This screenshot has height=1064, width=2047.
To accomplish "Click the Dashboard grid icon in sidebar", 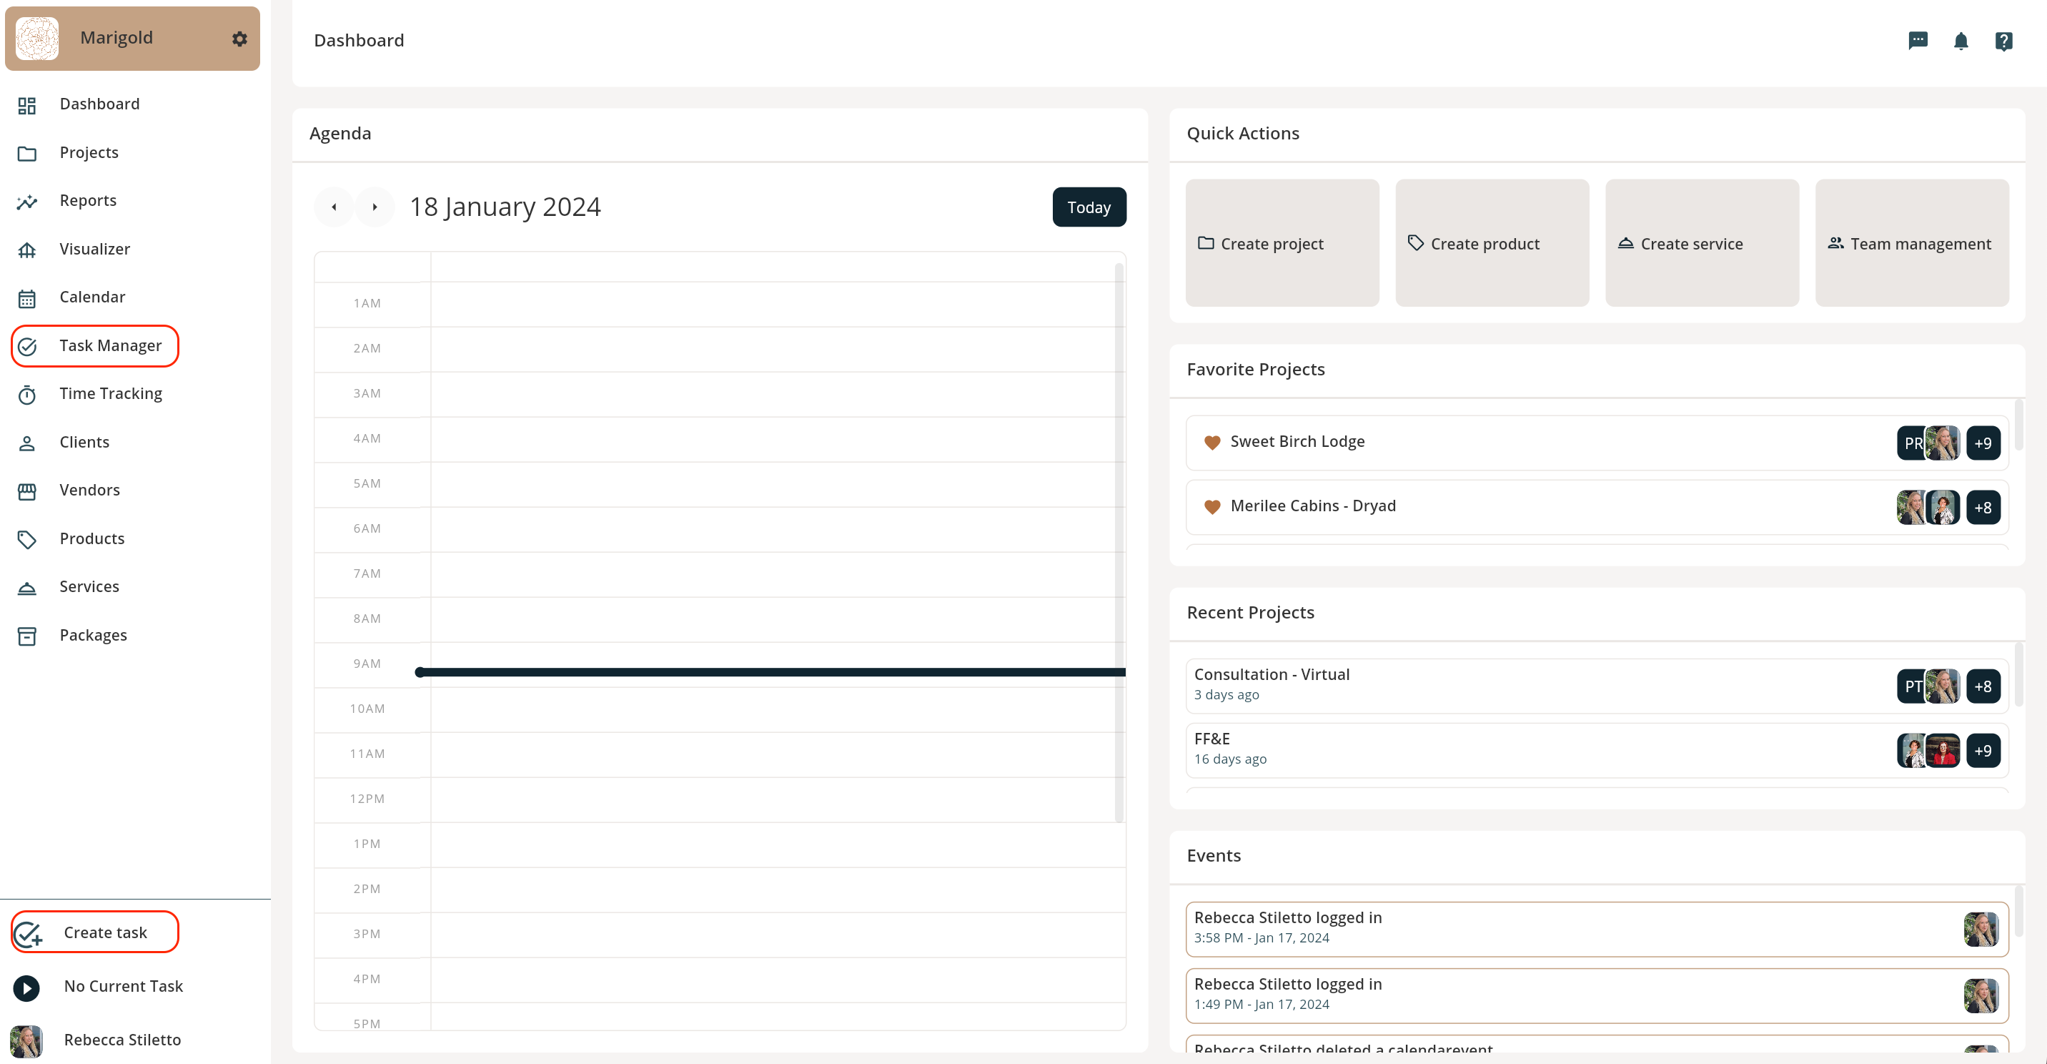I will coord(27,105).
